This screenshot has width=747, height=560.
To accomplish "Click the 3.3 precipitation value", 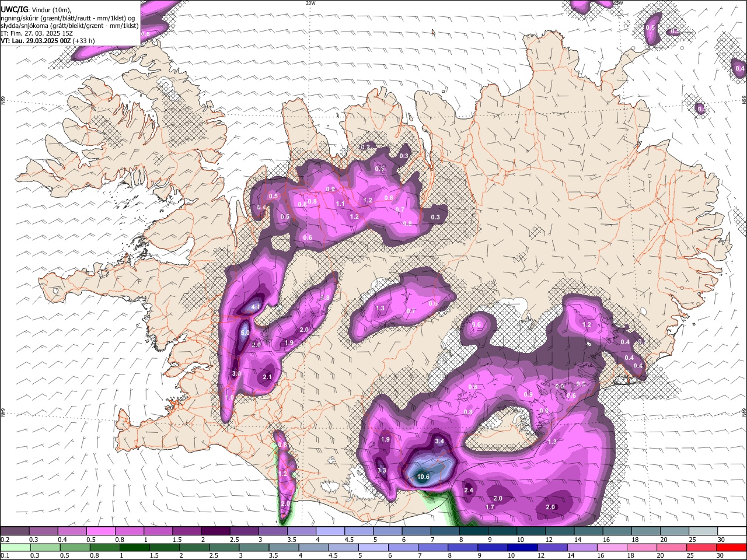I will tap(382, 470).
